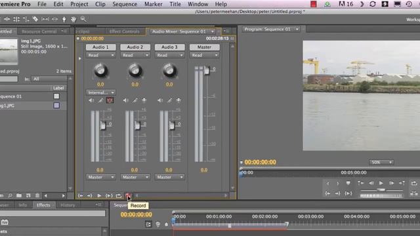Open the Title menu
This screenshot has height=236, width=420.
pyautogui.click(x=175, y=4)
